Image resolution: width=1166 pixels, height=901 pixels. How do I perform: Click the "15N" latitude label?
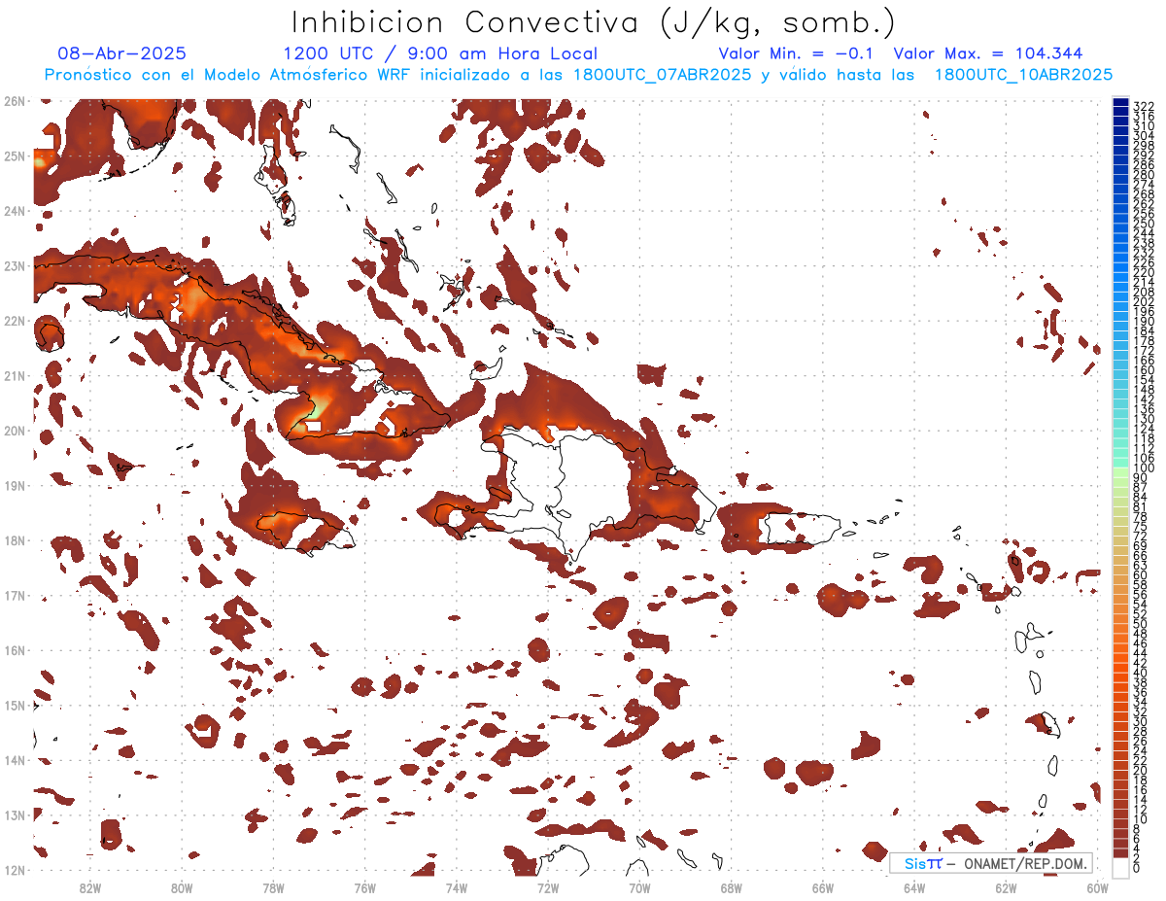[x=15, y=705]
